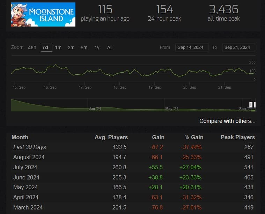Select the 7d zoom range
Screen dimensions: 265x214
[x=45, y=47]
